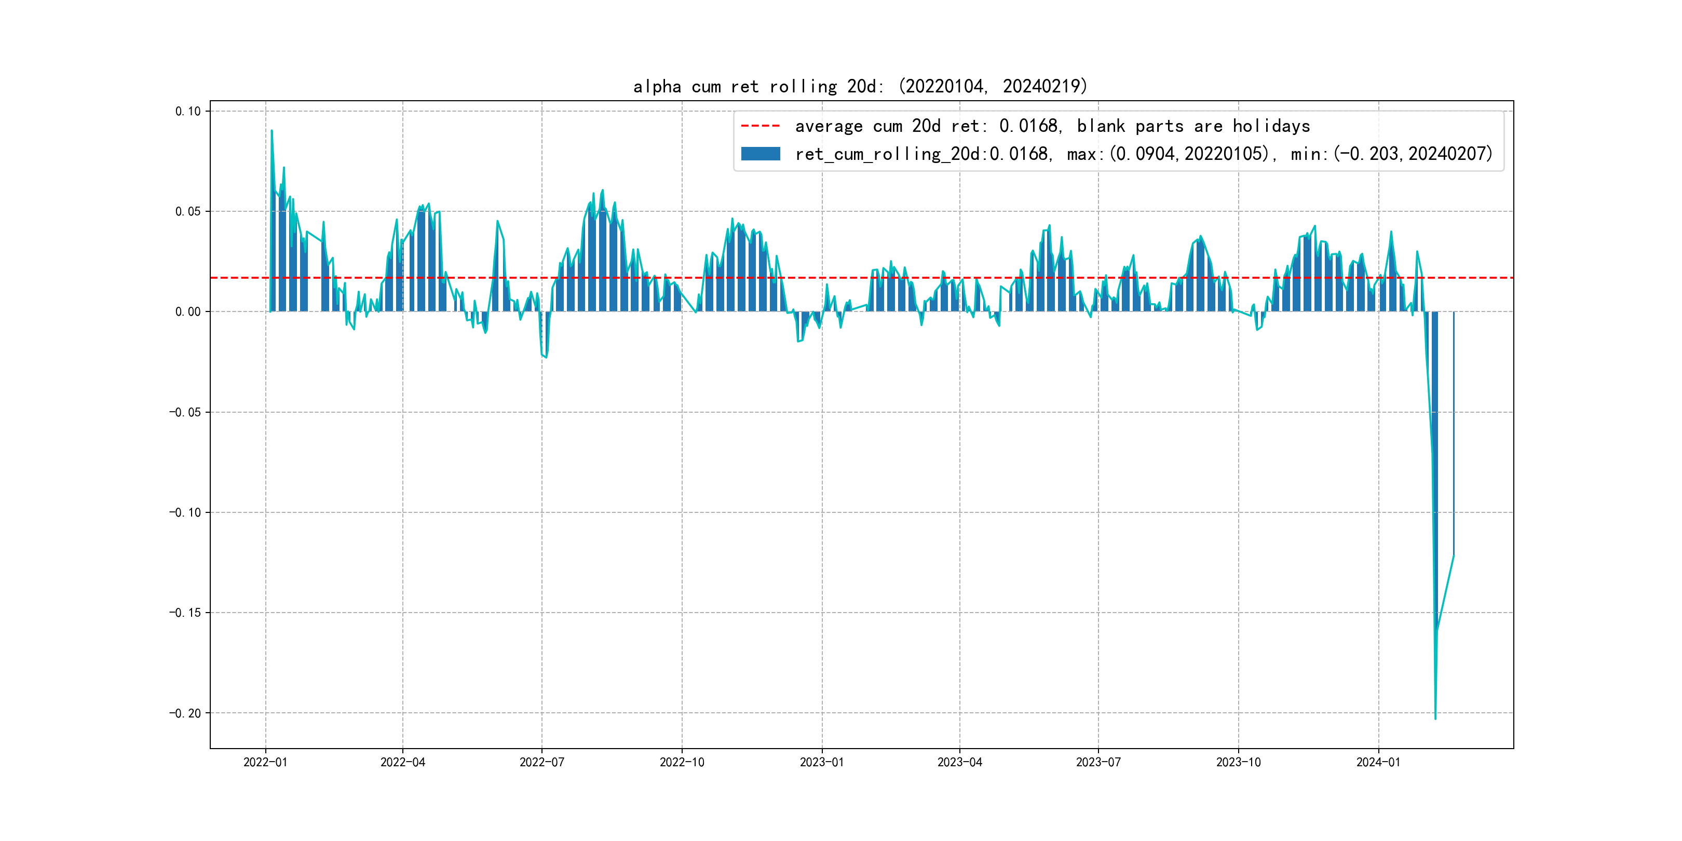The image size is (1682, 841).
Task: Click the blue bar legend swatch
Action: click(x=760, y=154)
